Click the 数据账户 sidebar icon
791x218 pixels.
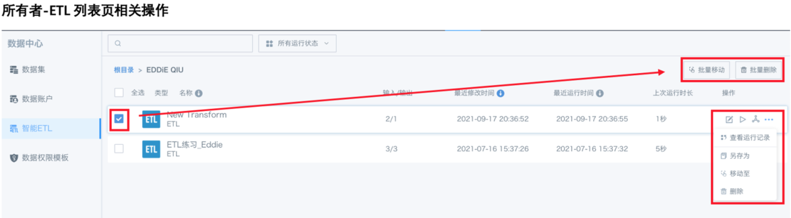click(x=14, y=99)
